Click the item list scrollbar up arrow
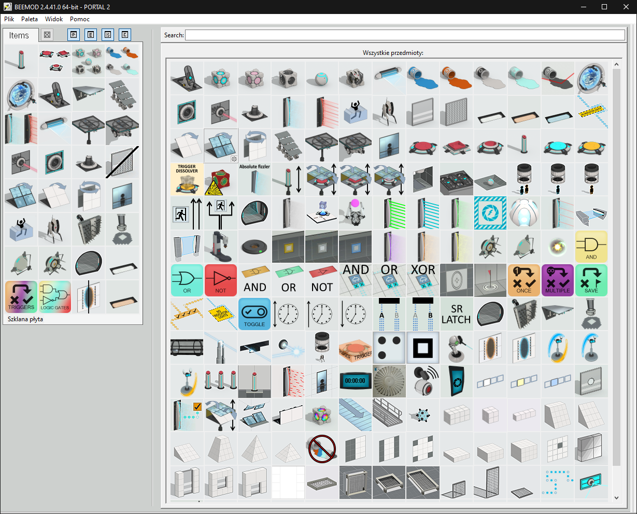The width and height of the screenshot is (637, 514). [616, 65]
